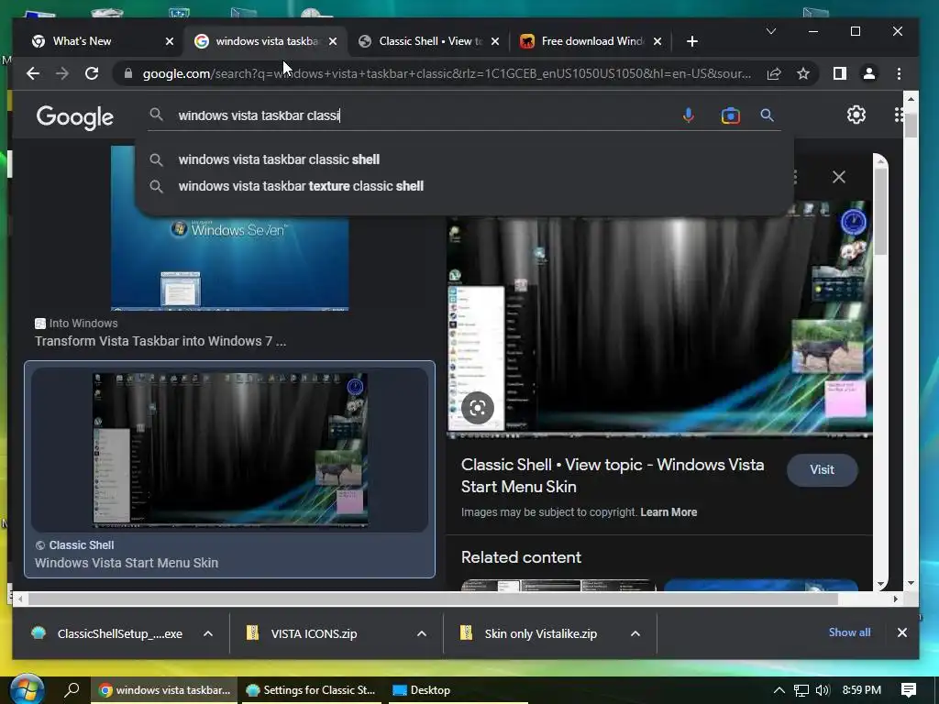Close the downloads bar
Screen dimensions: 939x704
[x=902, y=632]
